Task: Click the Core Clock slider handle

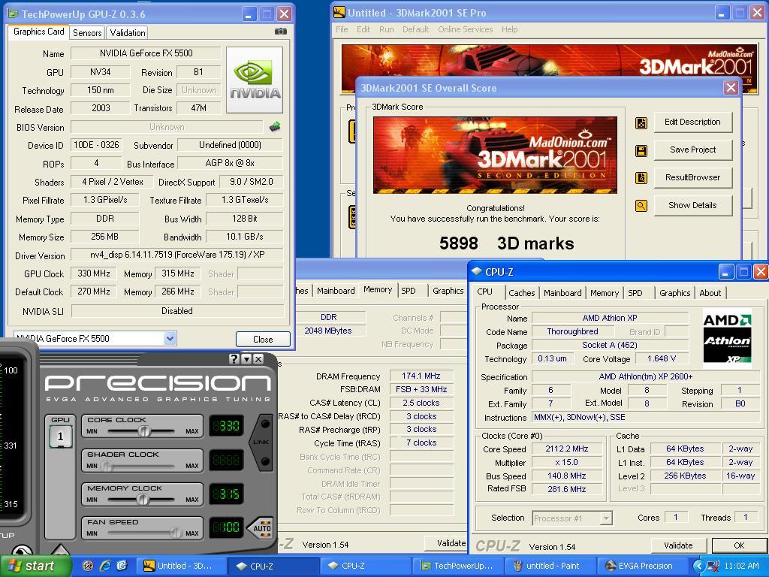Action: tap(143, 431)
